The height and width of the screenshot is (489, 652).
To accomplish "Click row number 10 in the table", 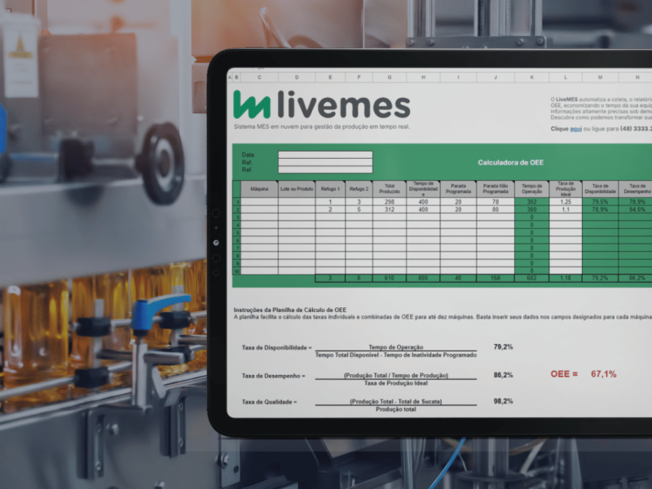I will [x=237, y=271].
